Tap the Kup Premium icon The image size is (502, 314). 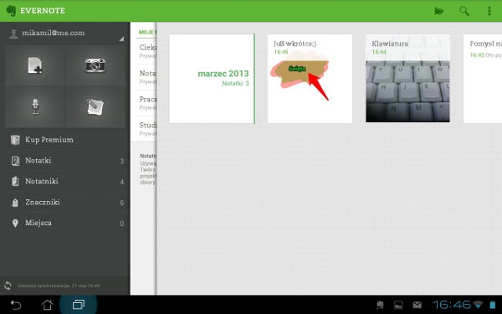(15, 140)
